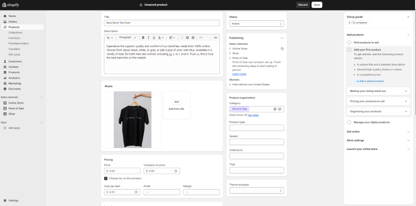Click the Orders icon in sidebar
This screenshot has height=206, width=416.
pos(5,22)
